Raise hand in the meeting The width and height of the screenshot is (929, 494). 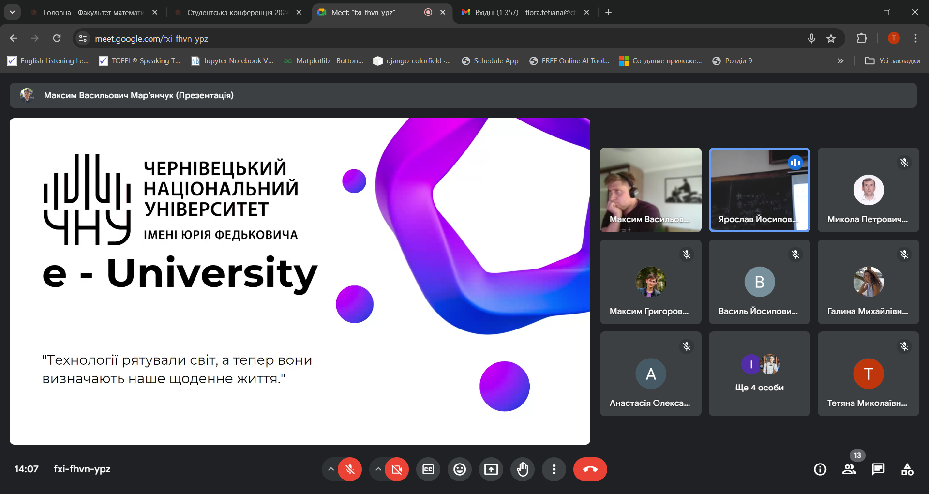point(523,469)
